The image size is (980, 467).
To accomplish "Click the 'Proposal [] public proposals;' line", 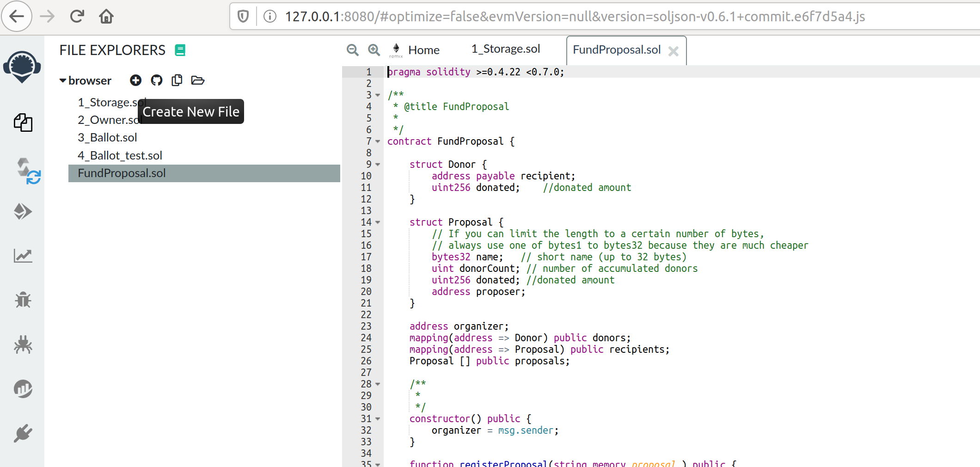I will tap(490, 361).
